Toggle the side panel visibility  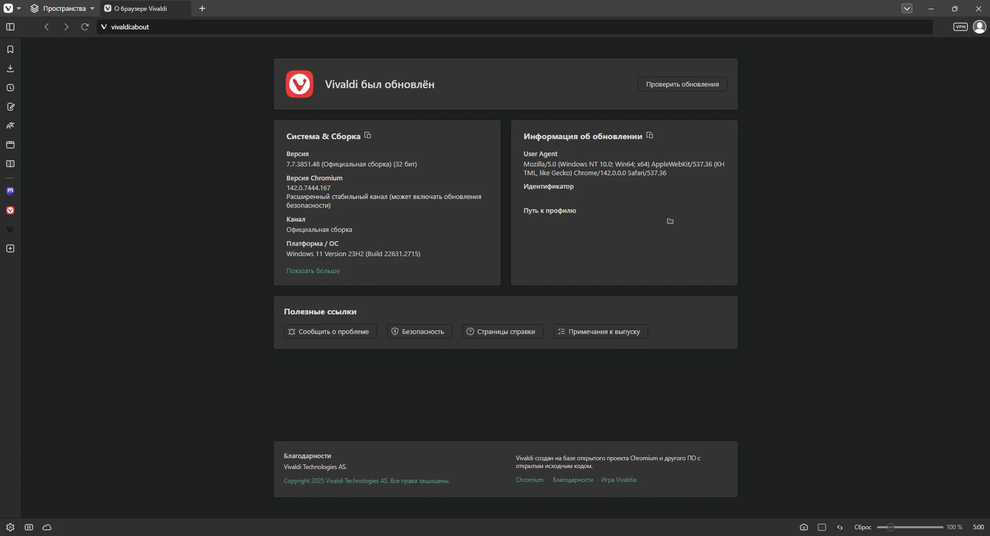pyautogui.click(x=10, y=27)
